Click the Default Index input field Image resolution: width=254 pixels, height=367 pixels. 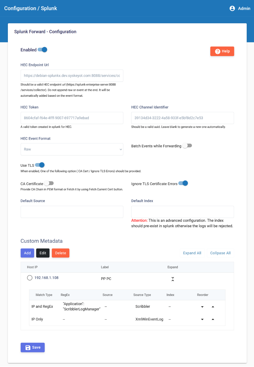(182, 212)
